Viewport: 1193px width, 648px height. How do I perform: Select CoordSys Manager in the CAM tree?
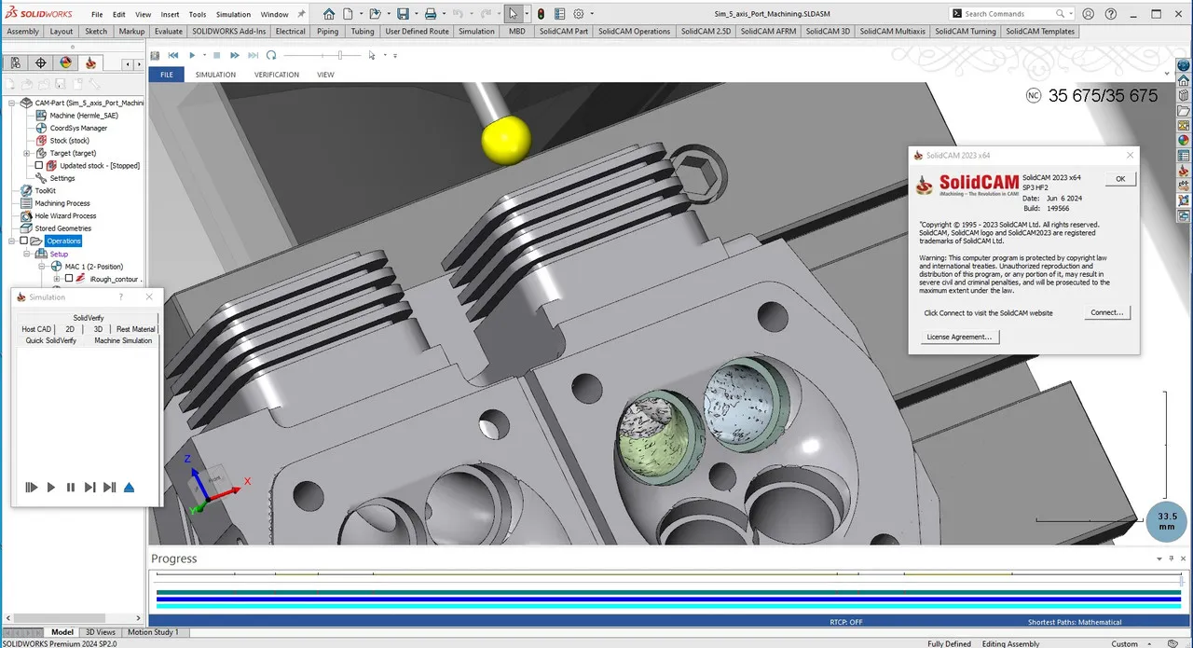78,128
